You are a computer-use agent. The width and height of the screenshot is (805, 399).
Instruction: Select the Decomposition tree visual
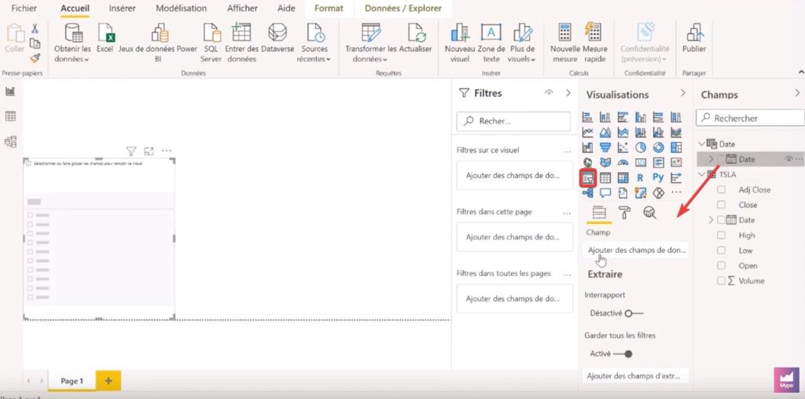(x=588, y=193)
